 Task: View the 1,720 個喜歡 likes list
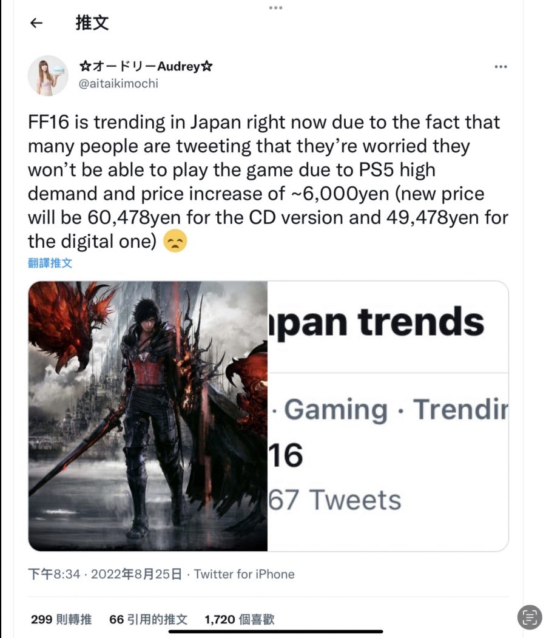tap(240, 619)
